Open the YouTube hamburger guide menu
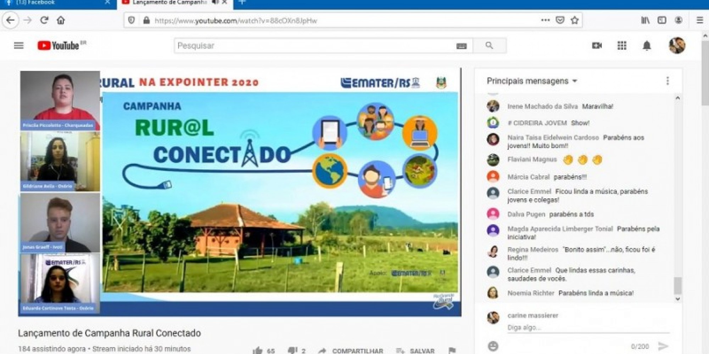This screenshot has height=354, width=709. tap(19, 46)
